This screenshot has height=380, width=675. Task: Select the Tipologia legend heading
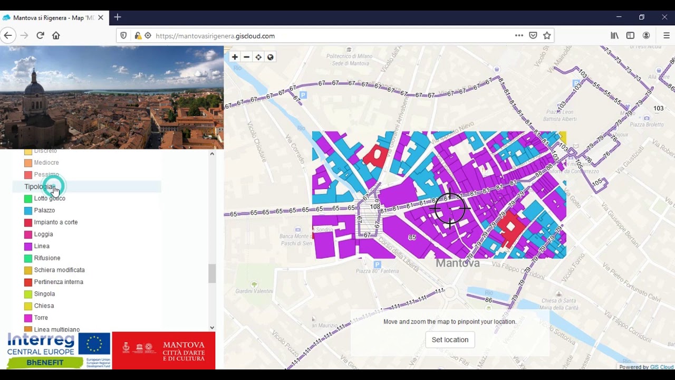click(x=40, y=186)
